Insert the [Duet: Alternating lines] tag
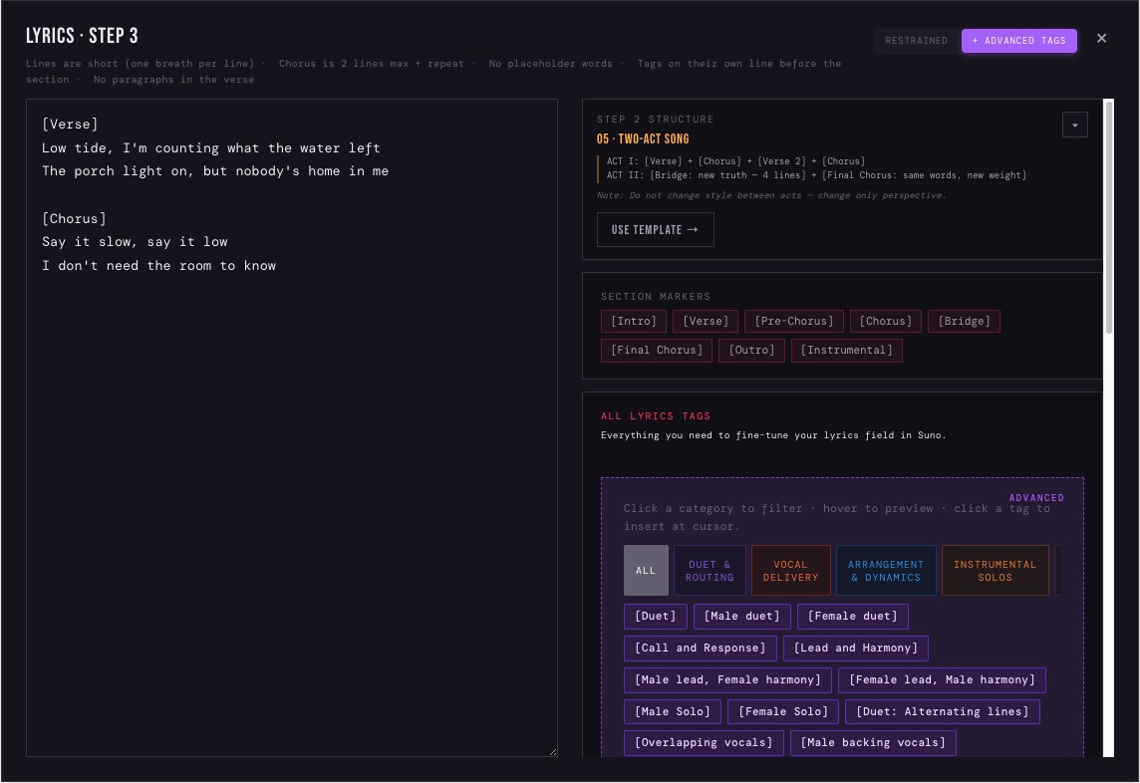 pos(943,712)
